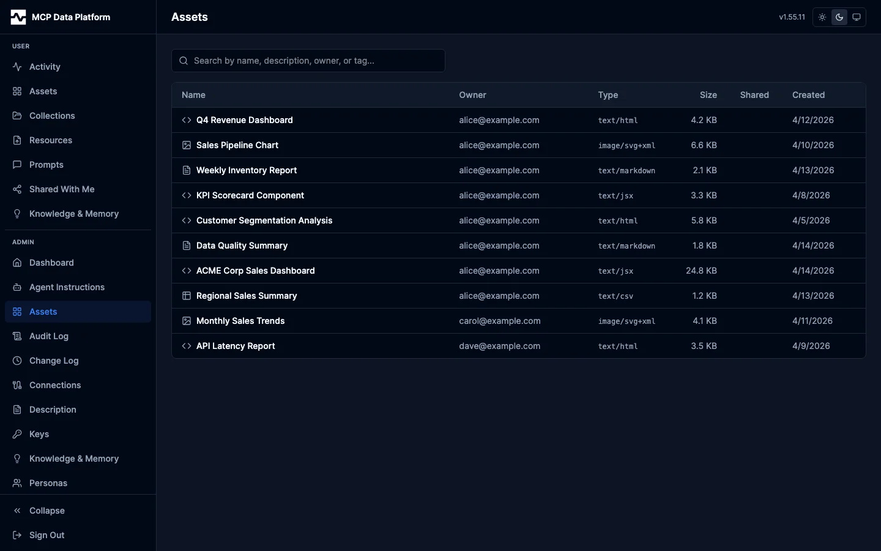Image resolution: width=881 pixels, height=551 pixels.
Task: Select Personas from the admin menu
Action: tap(48, 483)
